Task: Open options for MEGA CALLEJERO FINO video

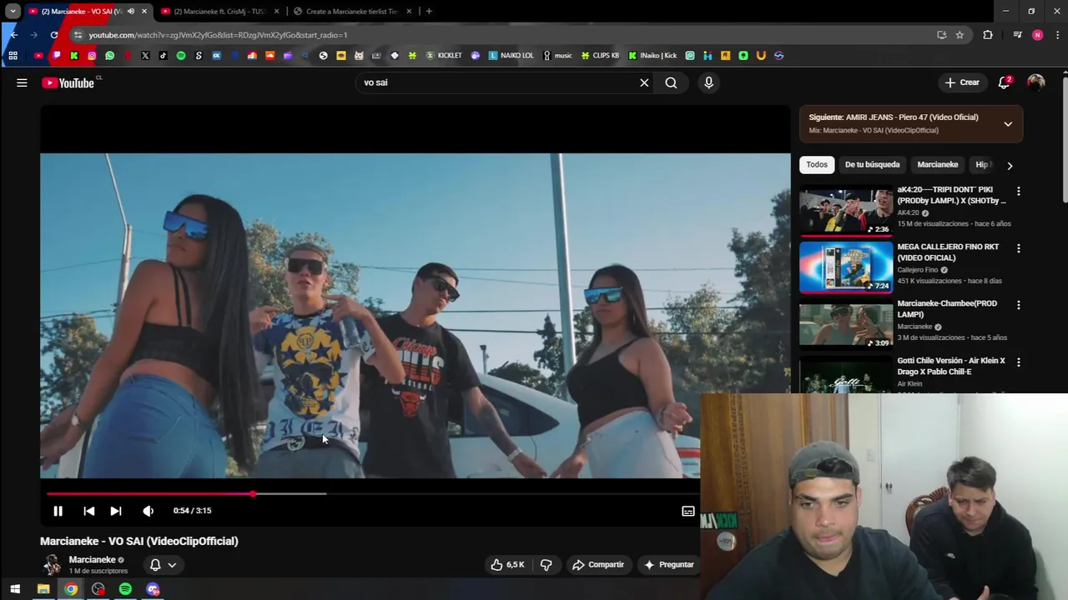Action: click(x=1018, y=248)
